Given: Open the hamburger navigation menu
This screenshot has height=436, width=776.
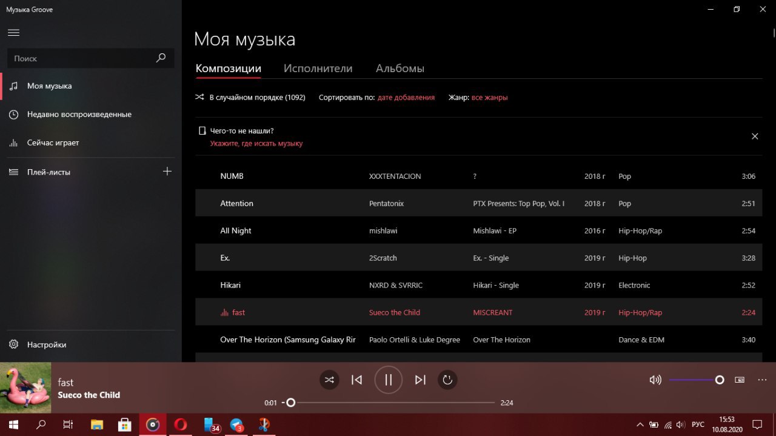Looking at the screenshot, I should [x=14, y=32].
